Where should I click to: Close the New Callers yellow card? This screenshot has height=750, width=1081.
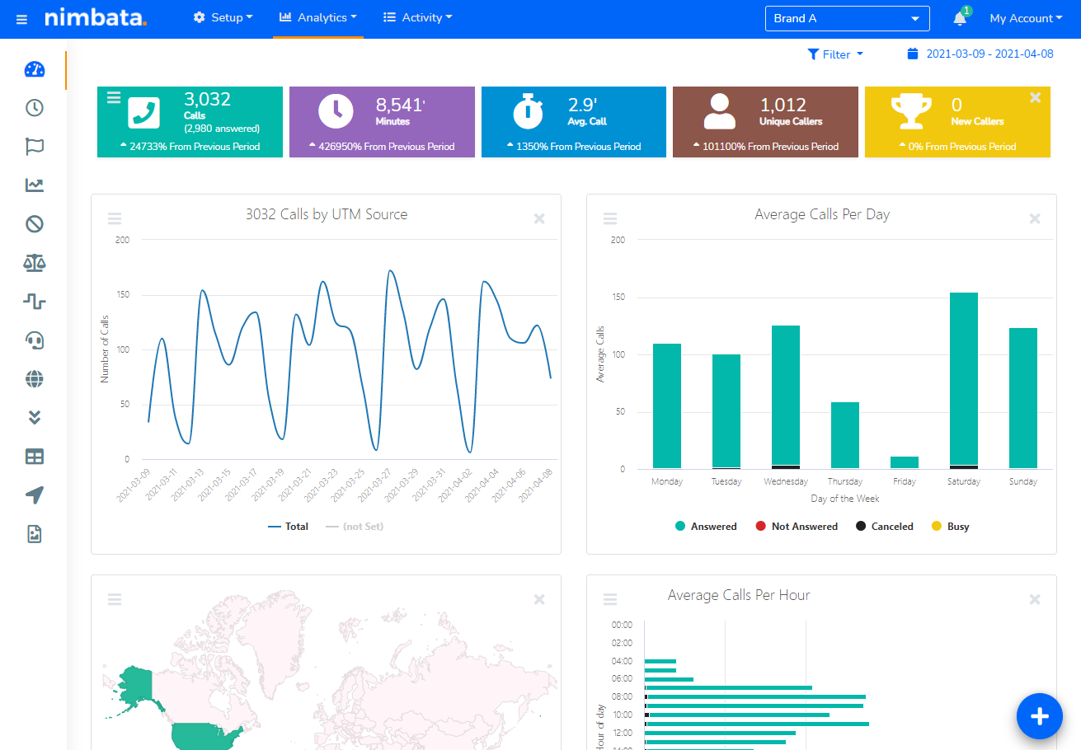[x=1036, y=98]
